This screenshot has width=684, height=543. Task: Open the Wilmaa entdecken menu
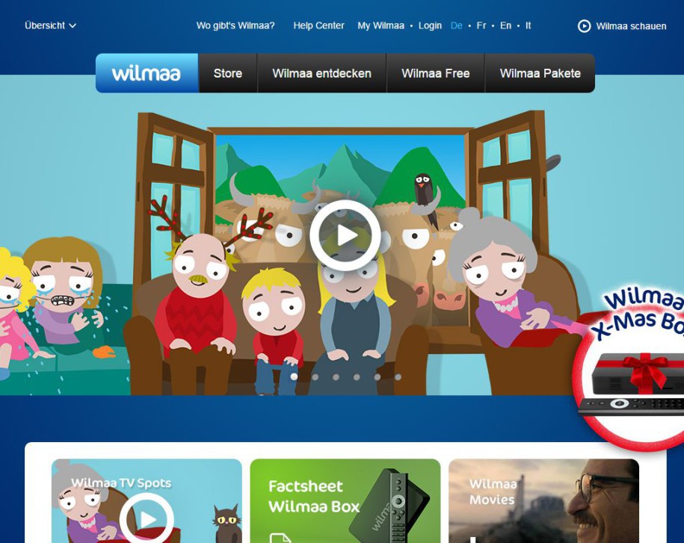[321, 73]
